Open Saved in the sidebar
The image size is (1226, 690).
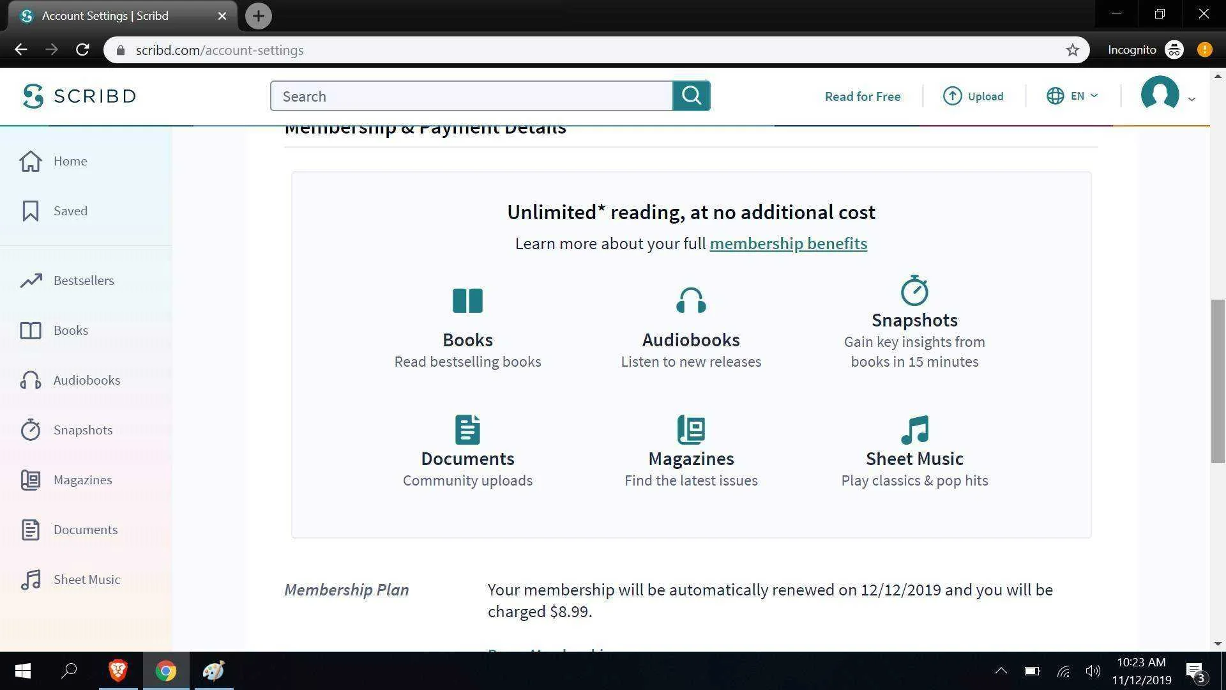click(x=70, y=211)
